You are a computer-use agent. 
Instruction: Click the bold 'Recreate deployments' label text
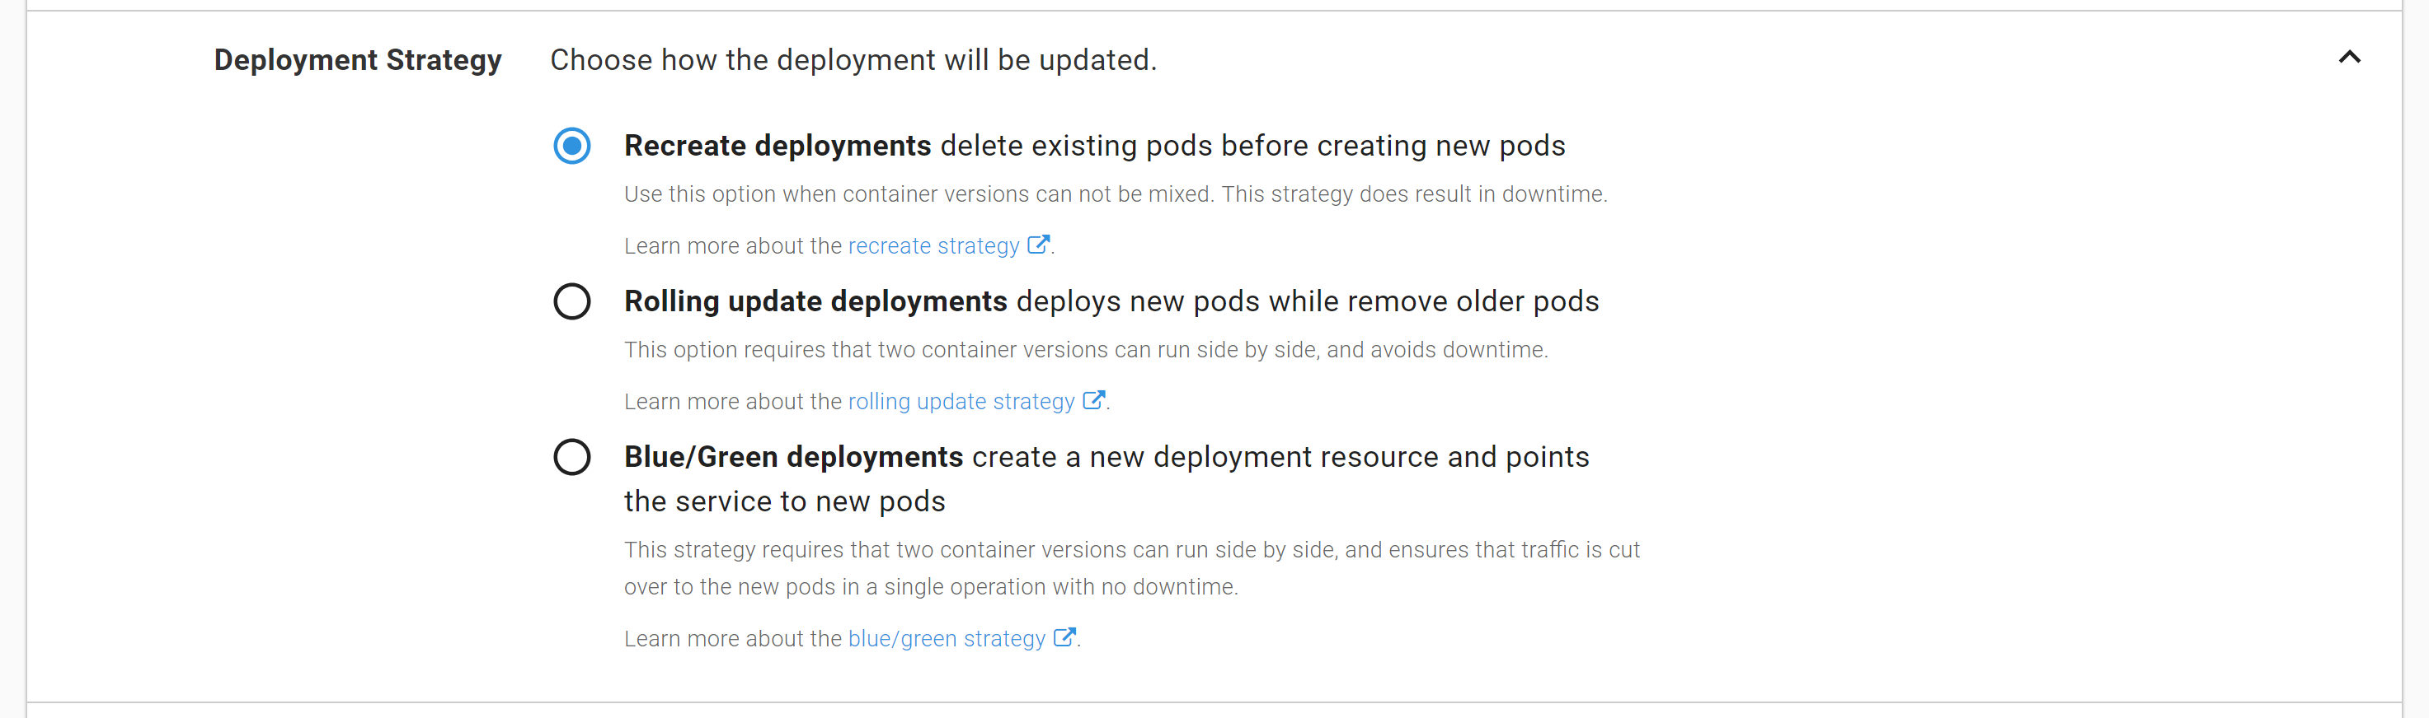pyautogui.click(x=777, y=146)
